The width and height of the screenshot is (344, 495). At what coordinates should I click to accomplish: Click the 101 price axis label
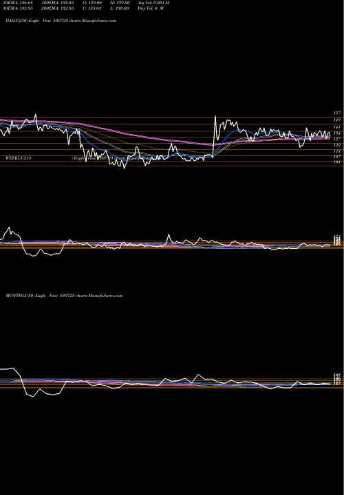(x=336, y=162)
